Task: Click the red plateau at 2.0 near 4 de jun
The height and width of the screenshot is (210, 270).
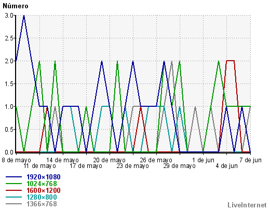Action: pos(230,61)
